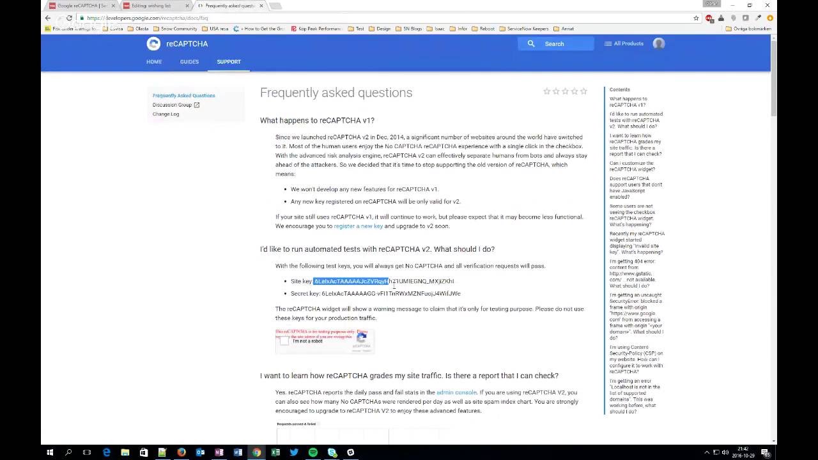Open the Windows Start menu
The image size is (818, 460).
click(50, 452)
